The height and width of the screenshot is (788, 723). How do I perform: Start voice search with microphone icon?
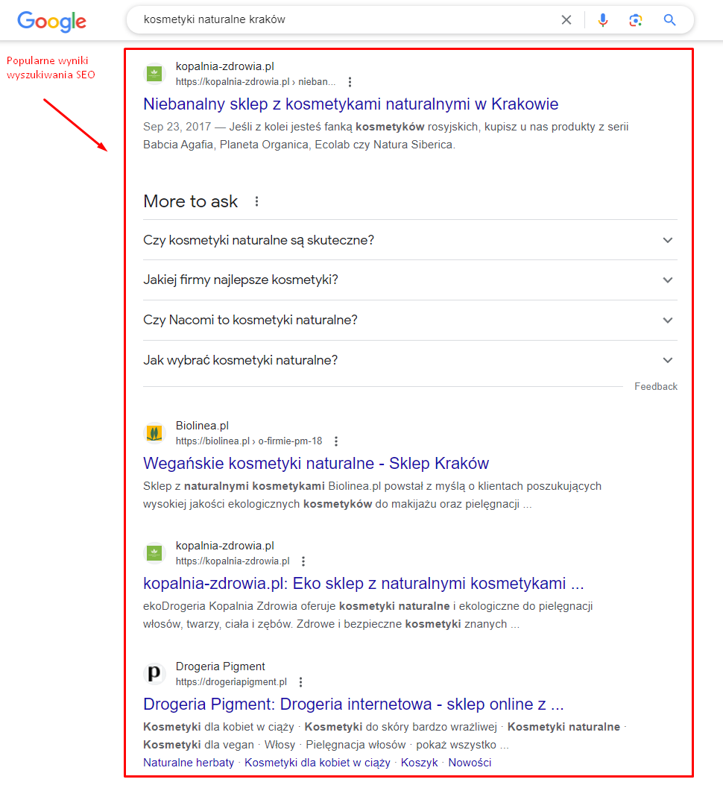click(603, 19)
